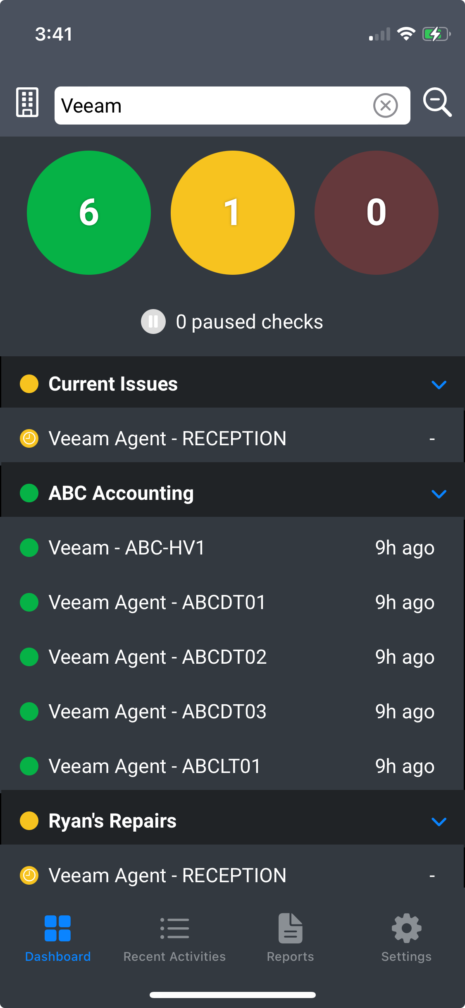This screenshot has width=465, height=1008.
Task: Clear the Veeam search text
Action: (x=385, y=106)
